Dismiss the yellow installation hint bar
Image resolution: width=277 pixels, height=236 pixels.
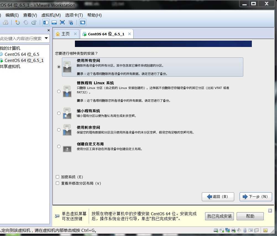(x=270, y=210)
